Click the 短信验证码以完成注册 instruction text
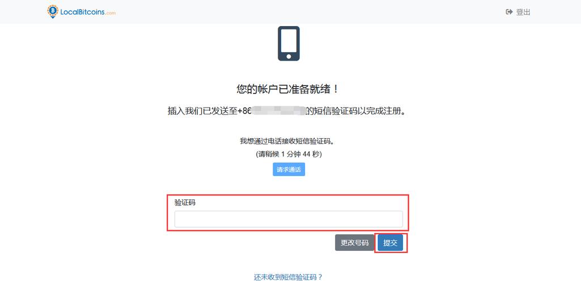The height and width of the screenshot is (283, 581). pyautogui.click(x=359, y=110)
